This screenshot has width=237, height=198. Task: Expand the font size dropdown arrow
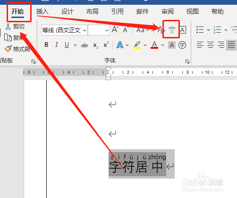[107, 30]
